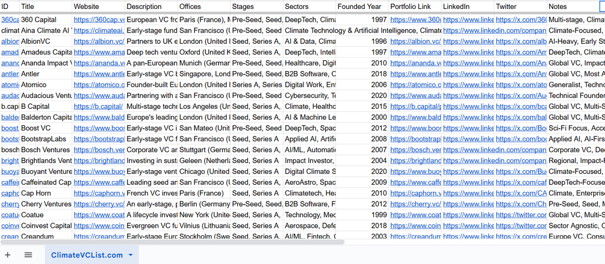
Task: Select the Founded Year header cell
Action: pos(362,7)
